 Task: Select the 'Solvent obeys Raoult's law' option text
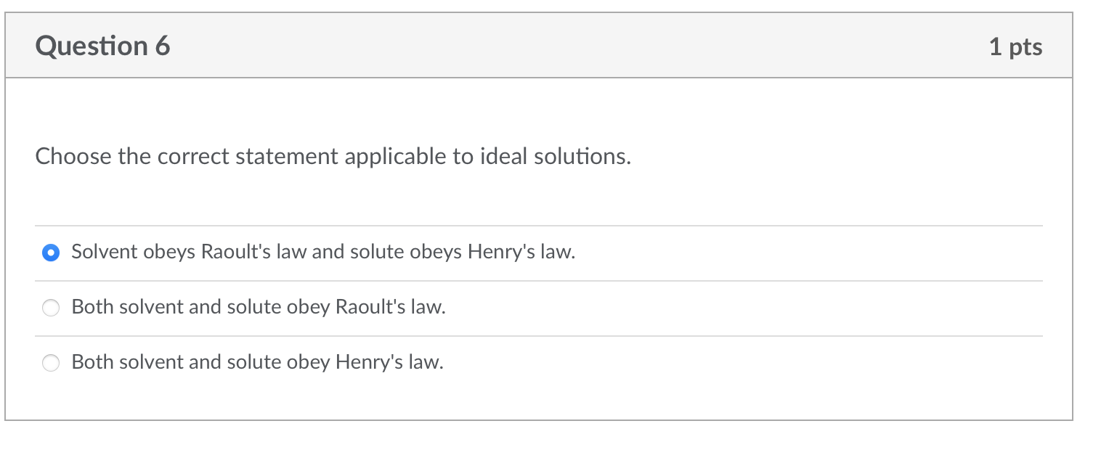pyautogui.click(x=321, y=252)
